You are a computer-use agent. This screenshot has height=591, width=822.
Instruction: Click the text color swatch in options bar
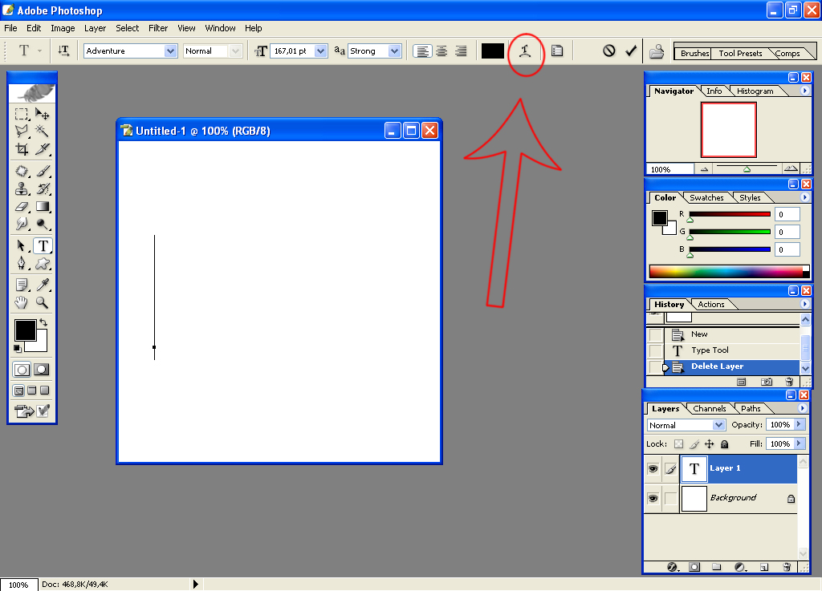[492, 51]
